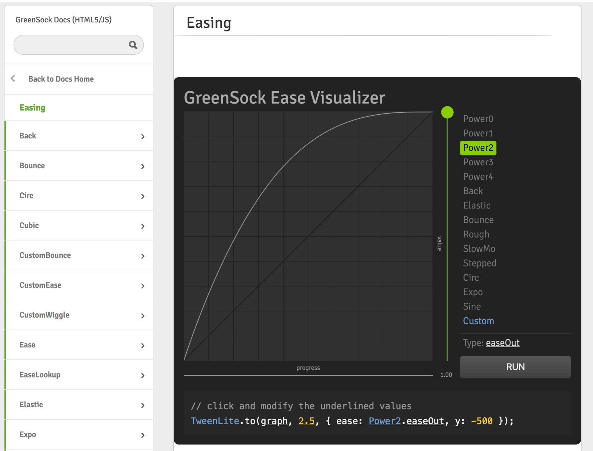Click the back arrow beside Docs Home
593x451 pixels.
(13, 79)
